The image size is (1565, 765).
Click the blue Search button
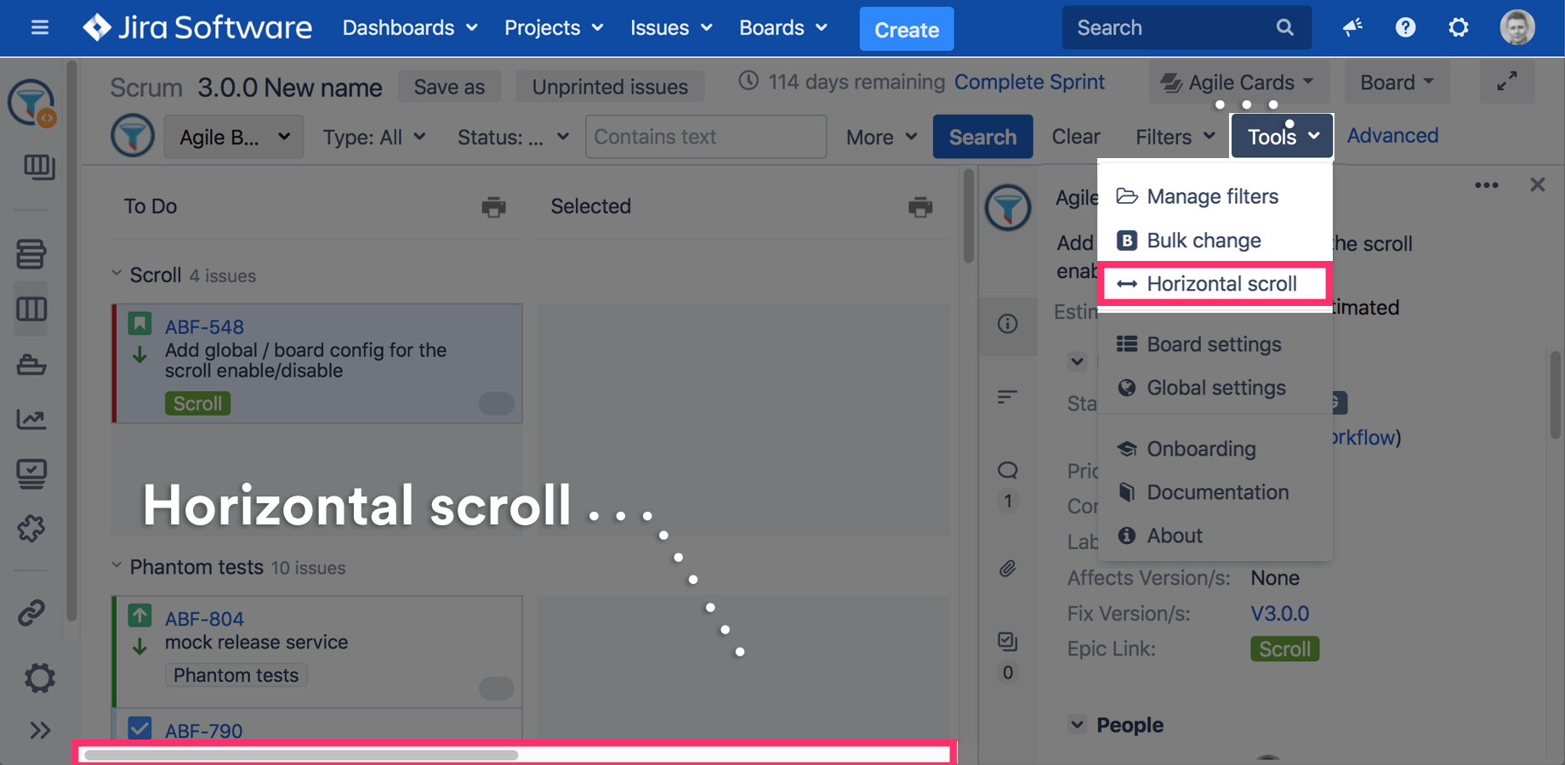(982, 137)
